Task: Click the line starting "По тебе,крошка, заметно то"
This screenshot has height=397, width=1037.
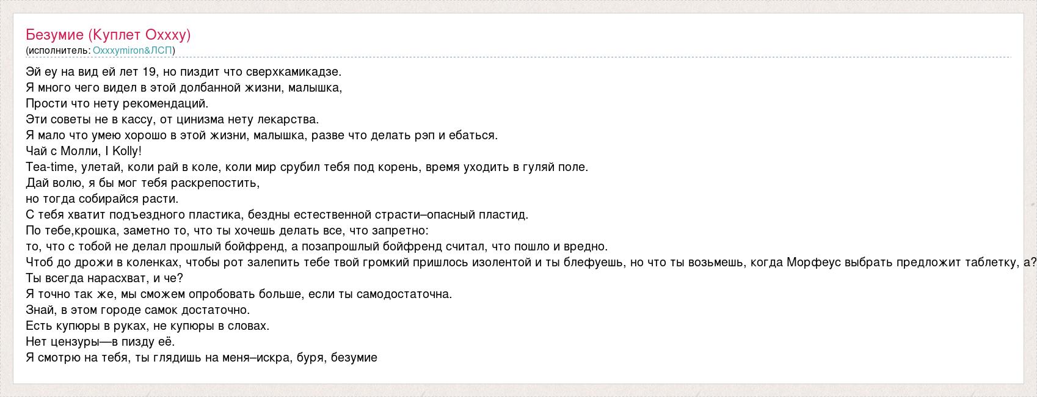Action: tap(227, 230)
